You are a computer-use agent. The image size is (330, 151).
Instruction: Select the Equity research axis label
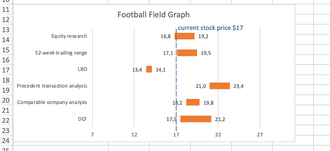click(x=69, y=36)
